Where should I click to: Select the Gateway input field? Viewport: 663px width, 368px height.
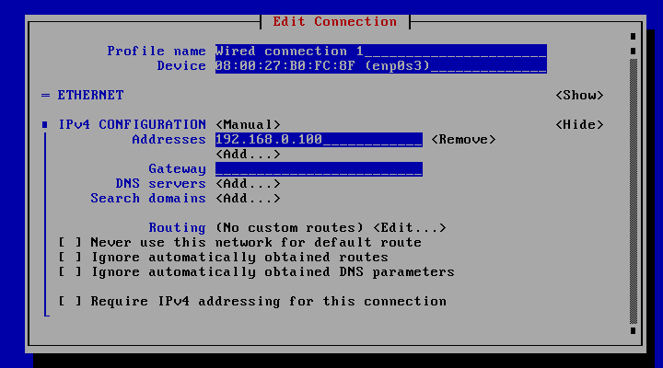[x=319, y=168]
